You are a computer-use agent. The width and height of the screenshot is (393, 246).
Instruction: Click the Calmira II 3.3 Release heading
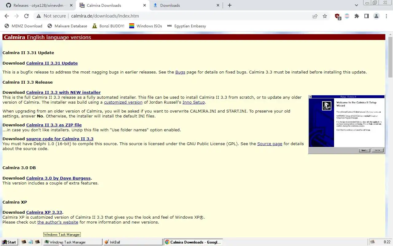[28, 82]
